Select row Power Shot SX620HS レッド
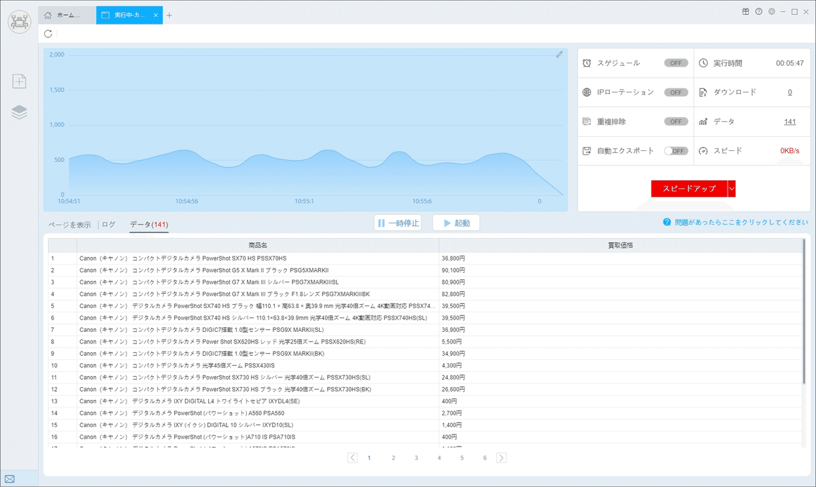Image resolution: width=816 pixels, height=487 pixels. click(258, 341)
